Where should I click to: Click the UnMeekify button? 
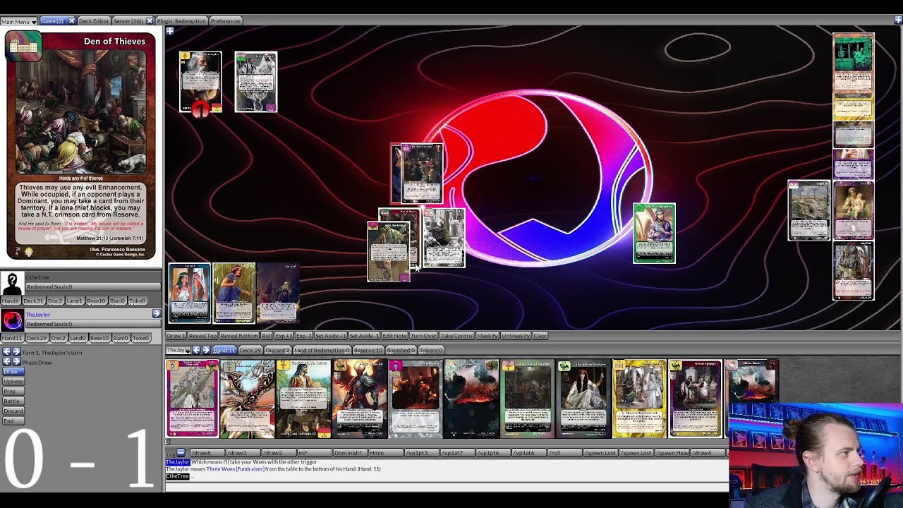click(516, 336)
